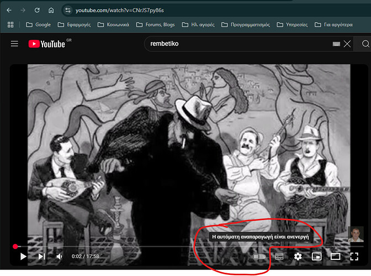The width and height of the screenshot is (371, 276).
Task: Enable miniplayer mode
Action: coord(316,256)
